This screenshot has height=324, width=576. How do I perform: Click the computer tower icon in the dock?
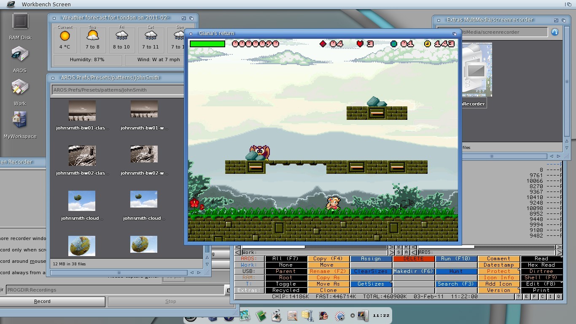362,315
